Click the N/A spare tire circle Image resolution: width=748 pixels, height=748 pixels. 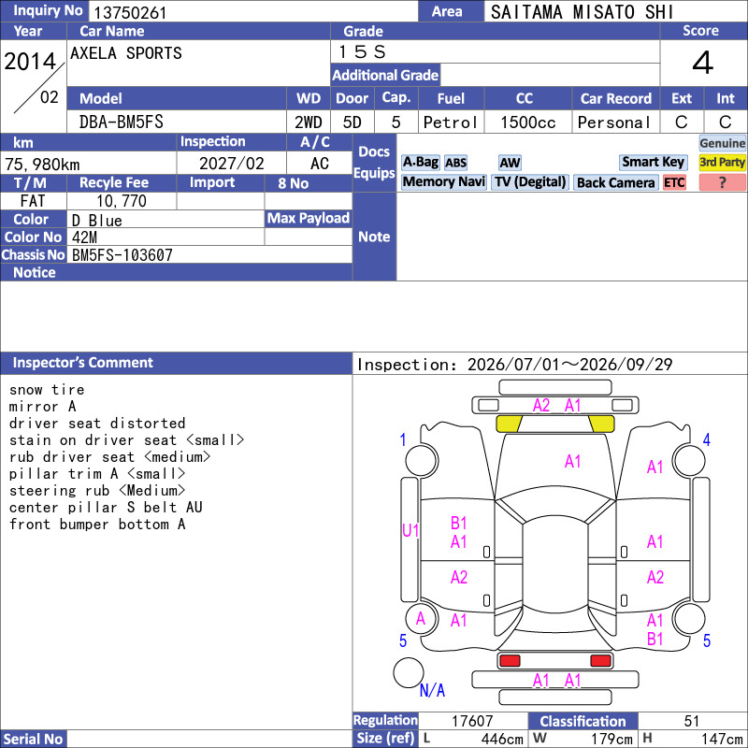(409, 672)
